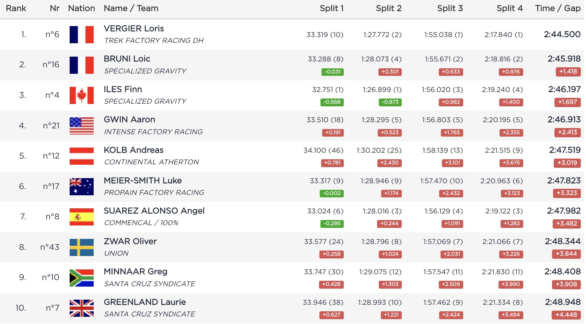Select the Name / Team column header

point(131,9)
